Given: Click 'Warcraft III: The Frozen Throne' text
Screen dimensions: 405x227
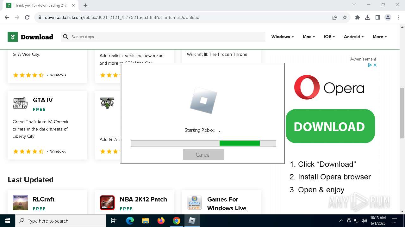Looking at the screenshot, I should point(217,54).
